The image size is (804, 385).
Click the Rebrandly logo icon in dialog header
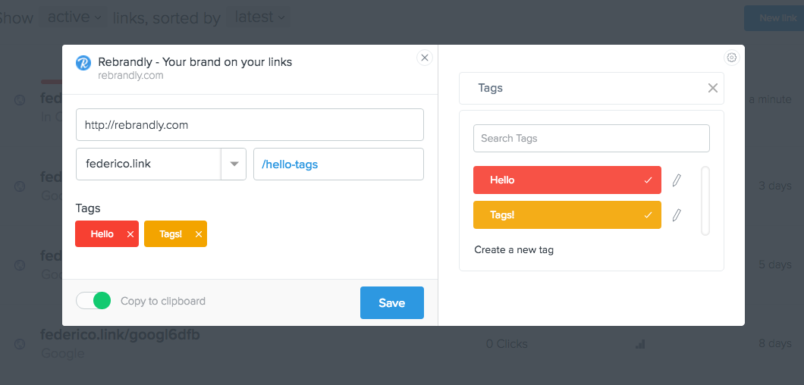pyautogui.click(x=83, y=63)
